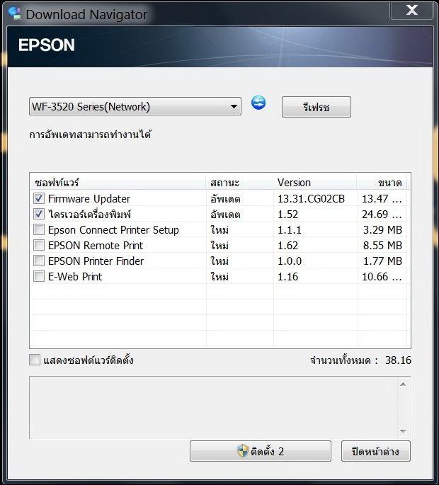Click the version 1.16 cell
This screenshot has height=485, width=439.
coord(287,277)
